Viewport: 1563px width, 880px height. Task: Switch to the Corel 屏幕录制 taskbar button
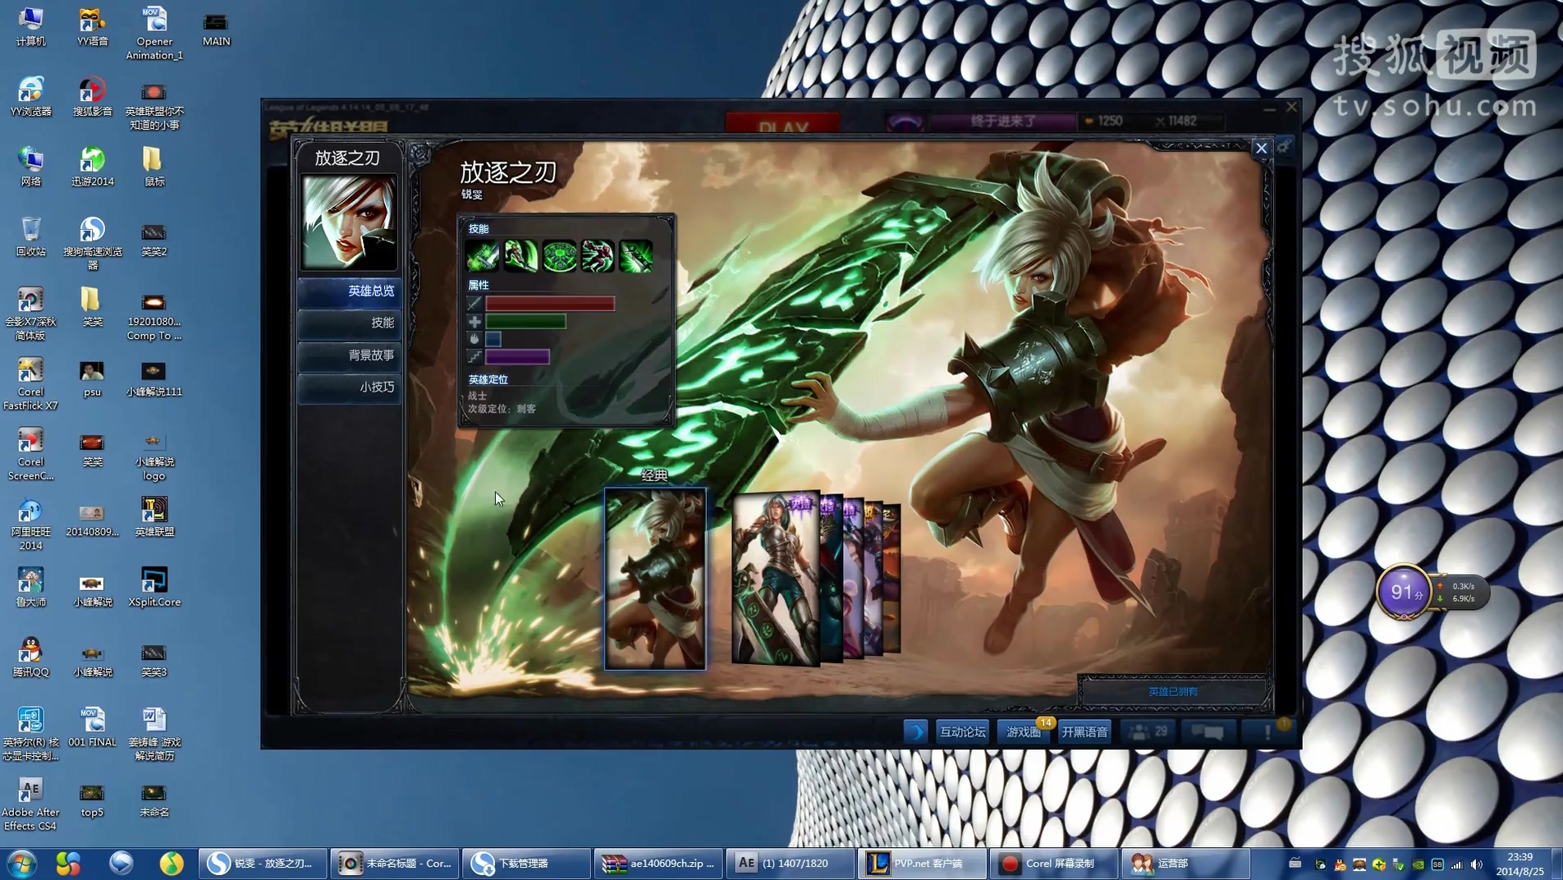[1053, 864]
